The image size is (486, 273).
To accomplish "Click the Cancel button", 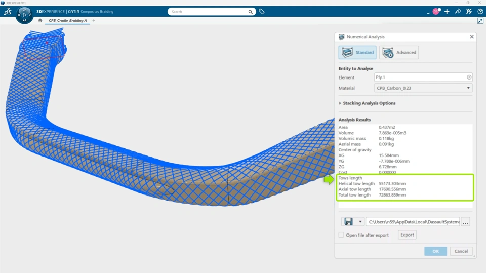I will tap(461, 251).
